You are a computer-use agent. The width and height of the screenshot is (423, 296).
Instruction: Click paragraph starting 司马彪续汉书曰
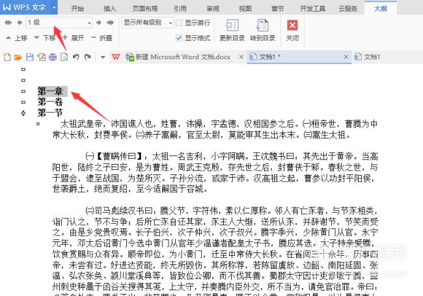coord(215,250)
